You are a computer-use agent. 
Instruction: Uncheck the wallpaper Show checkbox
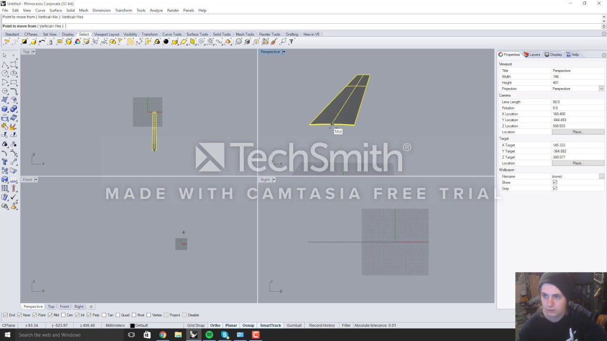pos(555,182)
